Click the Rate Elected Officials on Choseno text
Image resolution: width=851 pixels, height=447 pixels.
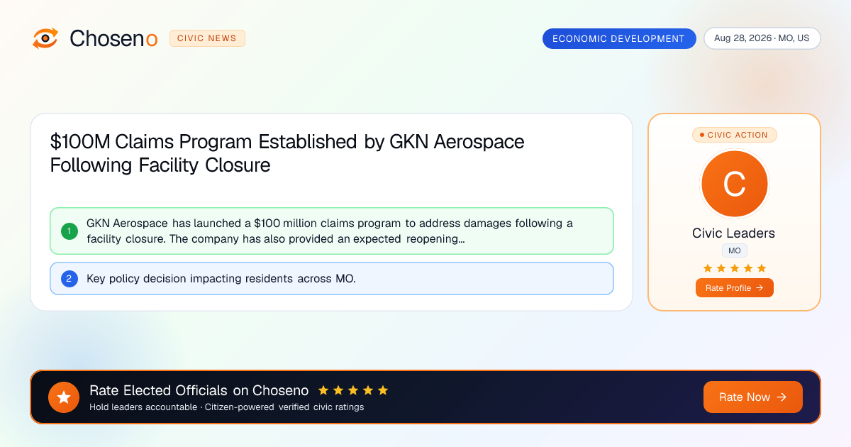click(199, 390)
